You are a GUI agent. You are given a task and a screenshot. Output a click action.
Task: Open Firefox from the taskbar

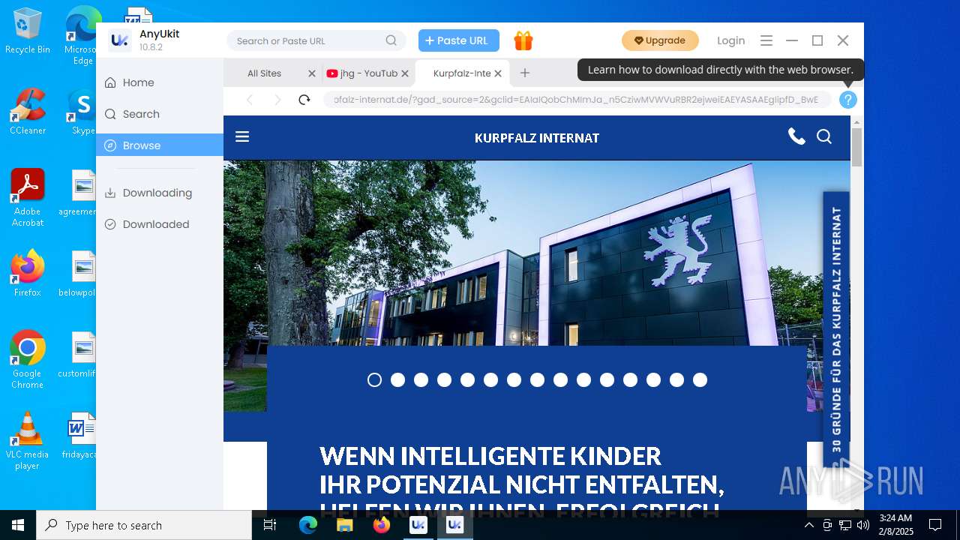click(382, 525)
